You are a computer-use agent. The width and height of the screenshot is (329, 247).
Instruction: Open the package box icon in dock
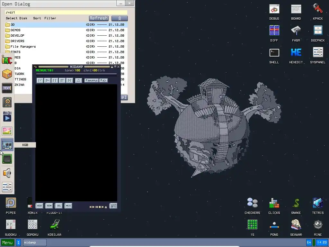(7, 74)
